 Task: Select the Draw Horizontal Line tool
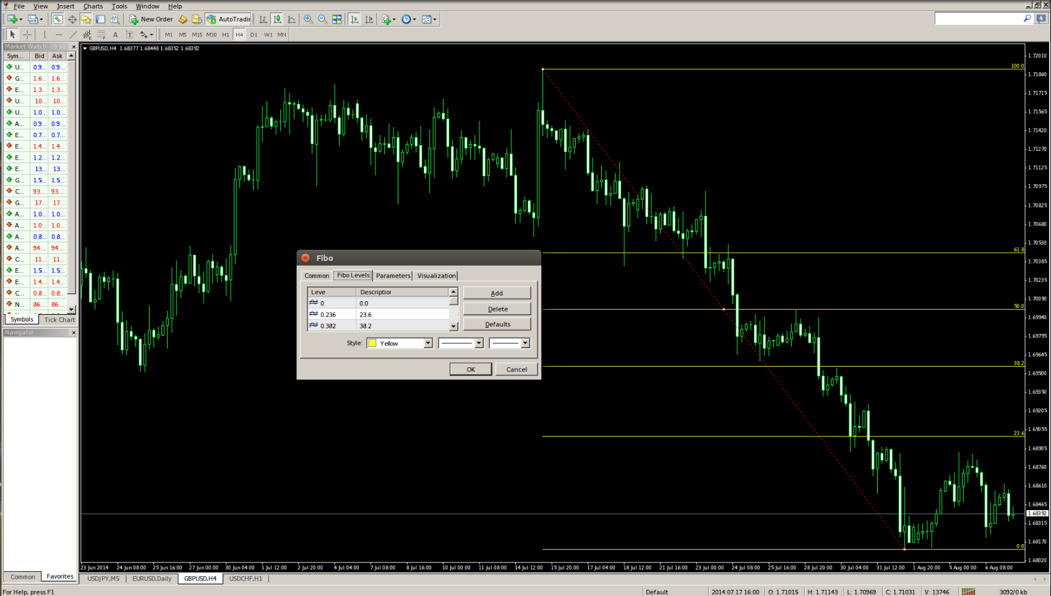(x=59, y=35)
